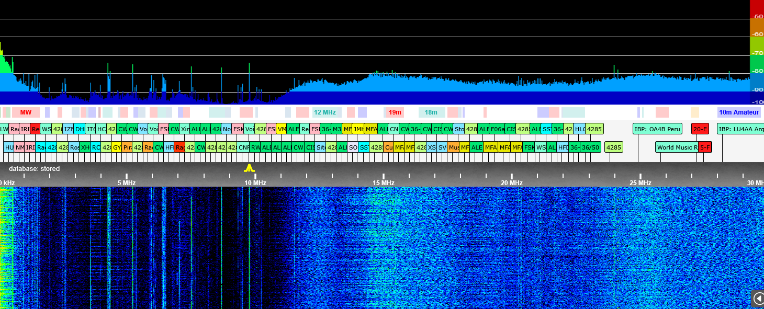Tune to the IBP: LU4AA Arg label
This screenshot has width=764, height=309.
740,129
